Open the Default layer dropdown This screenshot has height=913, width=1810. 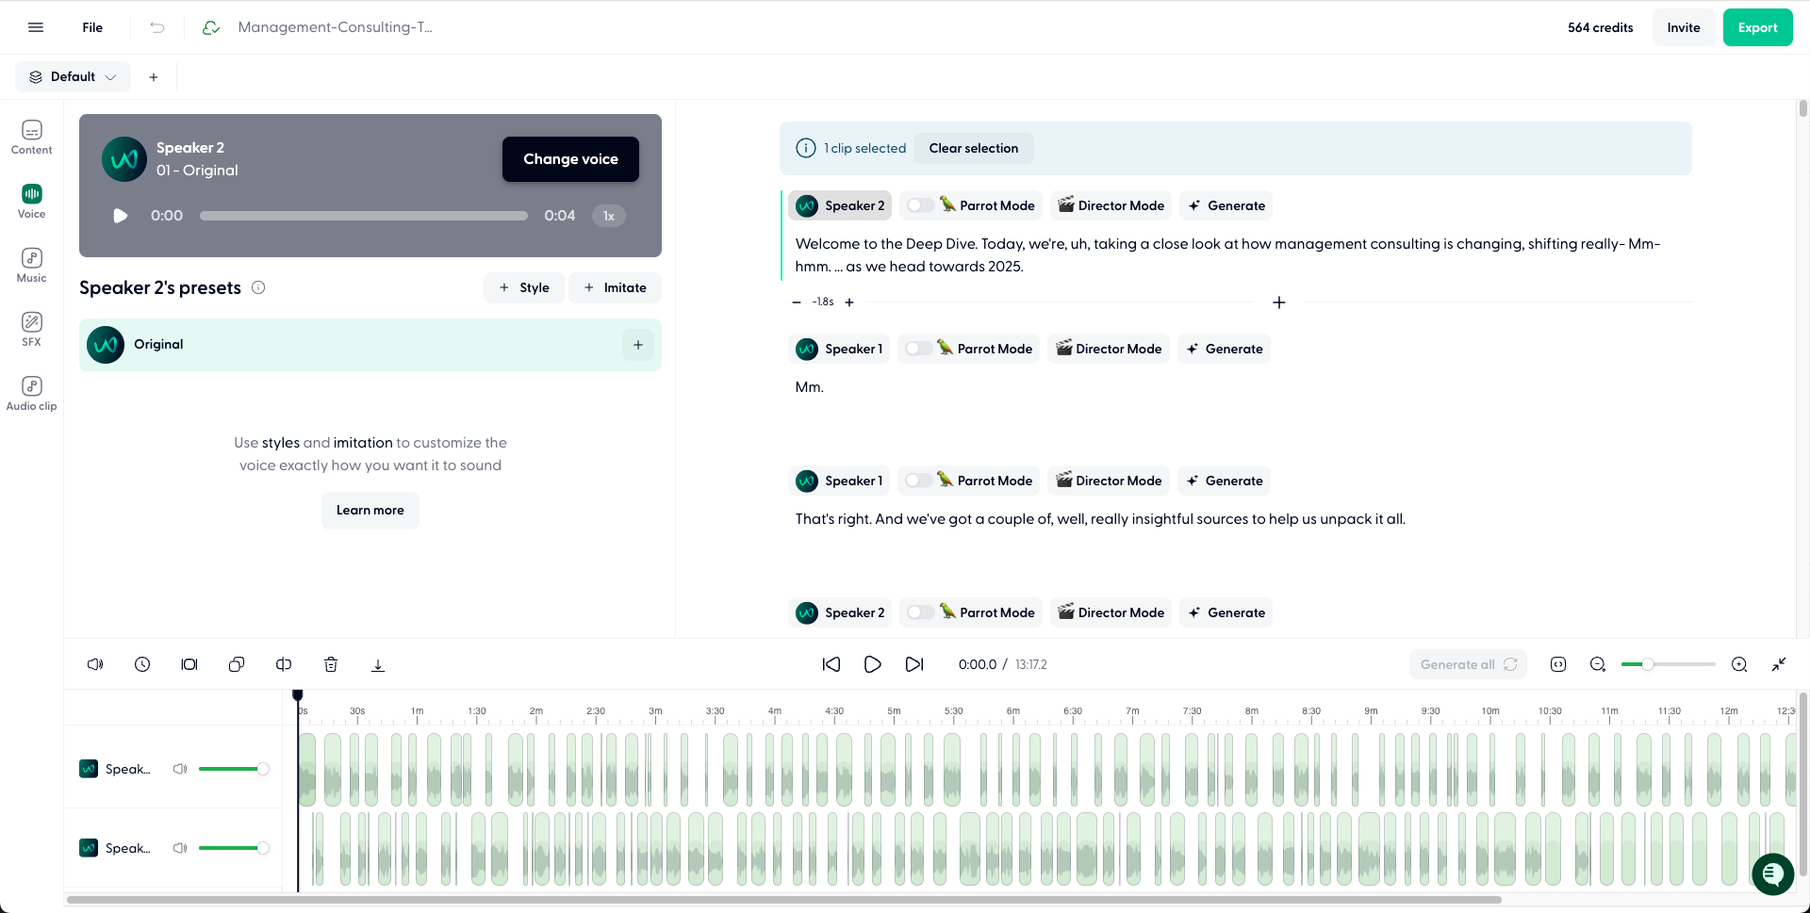coord(73,76)
